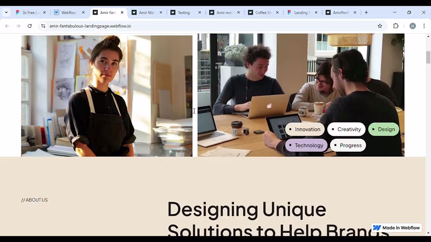
Task: Click the Made in Webflow badge
Action: [x=397, y=228]
